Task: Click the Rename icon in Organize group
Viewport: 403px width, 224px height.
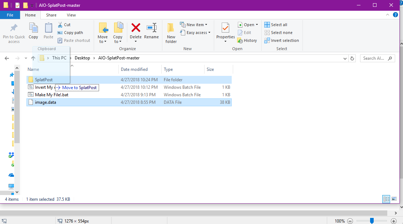Action: pyautogui.click(x=151, y=28)
